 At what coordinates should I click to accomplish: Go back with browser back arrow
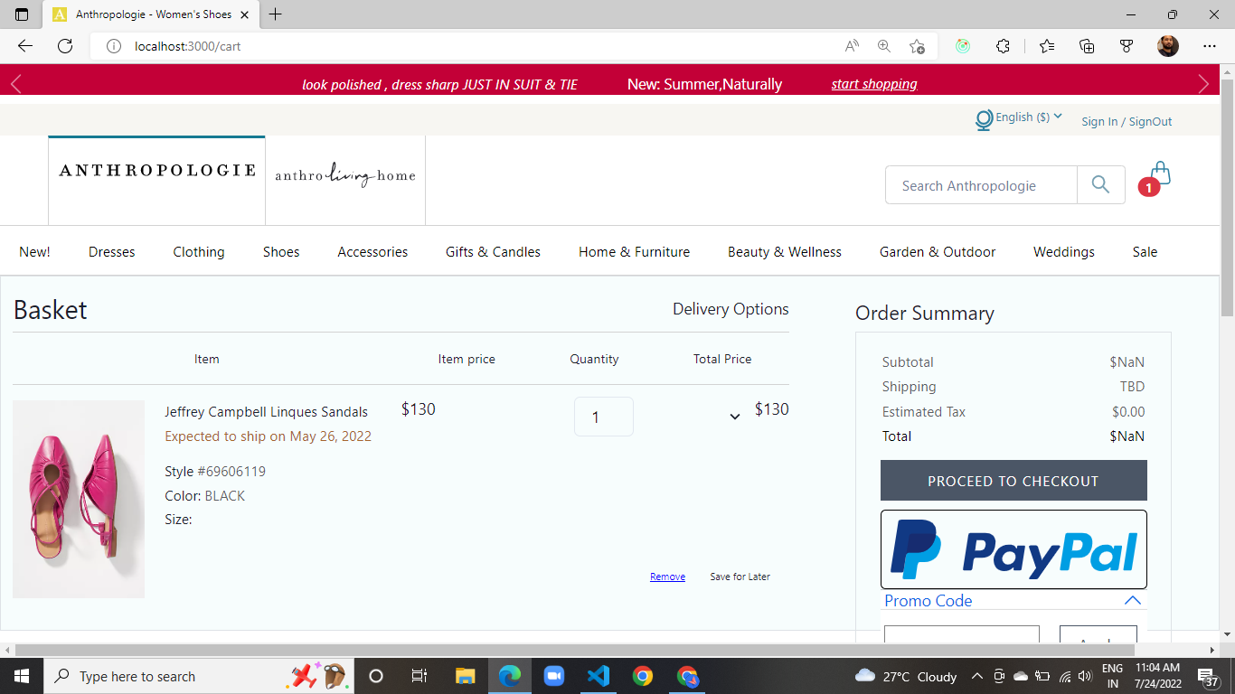click(x=25, y=46)
